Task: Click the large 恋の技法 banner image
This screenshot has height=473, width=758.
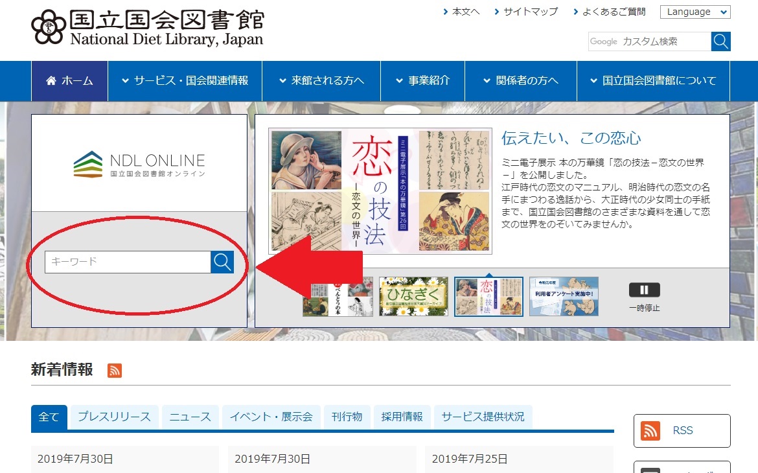Action: tap(380, 191)
